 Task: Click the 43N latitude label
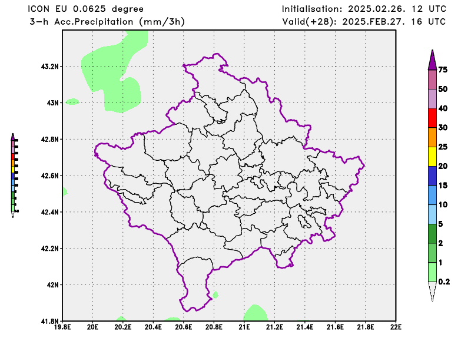pyautogui.click(x=53, y=103)
